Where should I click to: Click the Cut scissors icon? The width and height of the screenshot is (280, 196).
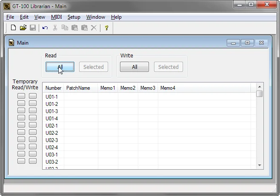coord(55,28)
